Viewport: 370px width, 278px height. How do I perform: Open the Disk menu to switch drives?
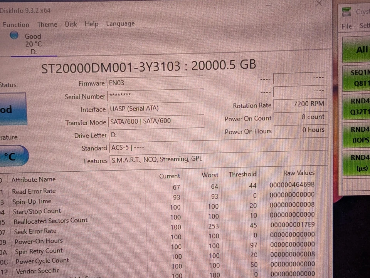pyautogui.click(x=71, y=23)
